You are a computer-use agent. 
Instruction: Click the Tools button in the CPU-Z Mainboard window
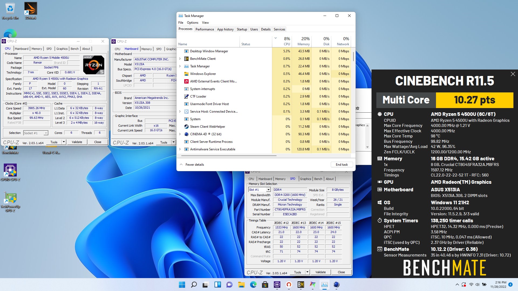164,143
